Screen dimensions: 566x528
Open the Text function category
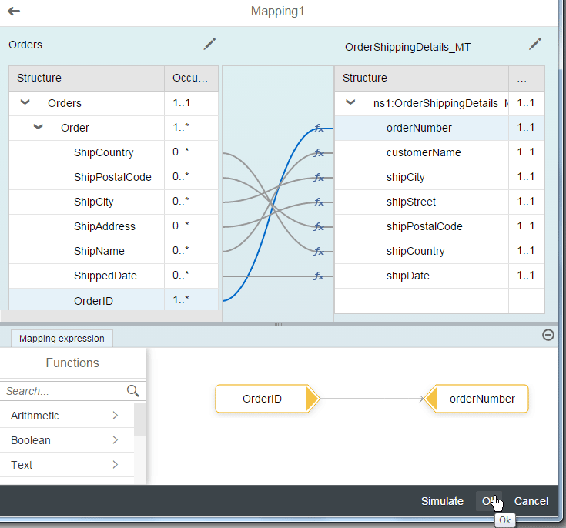(x=65, y=465)
